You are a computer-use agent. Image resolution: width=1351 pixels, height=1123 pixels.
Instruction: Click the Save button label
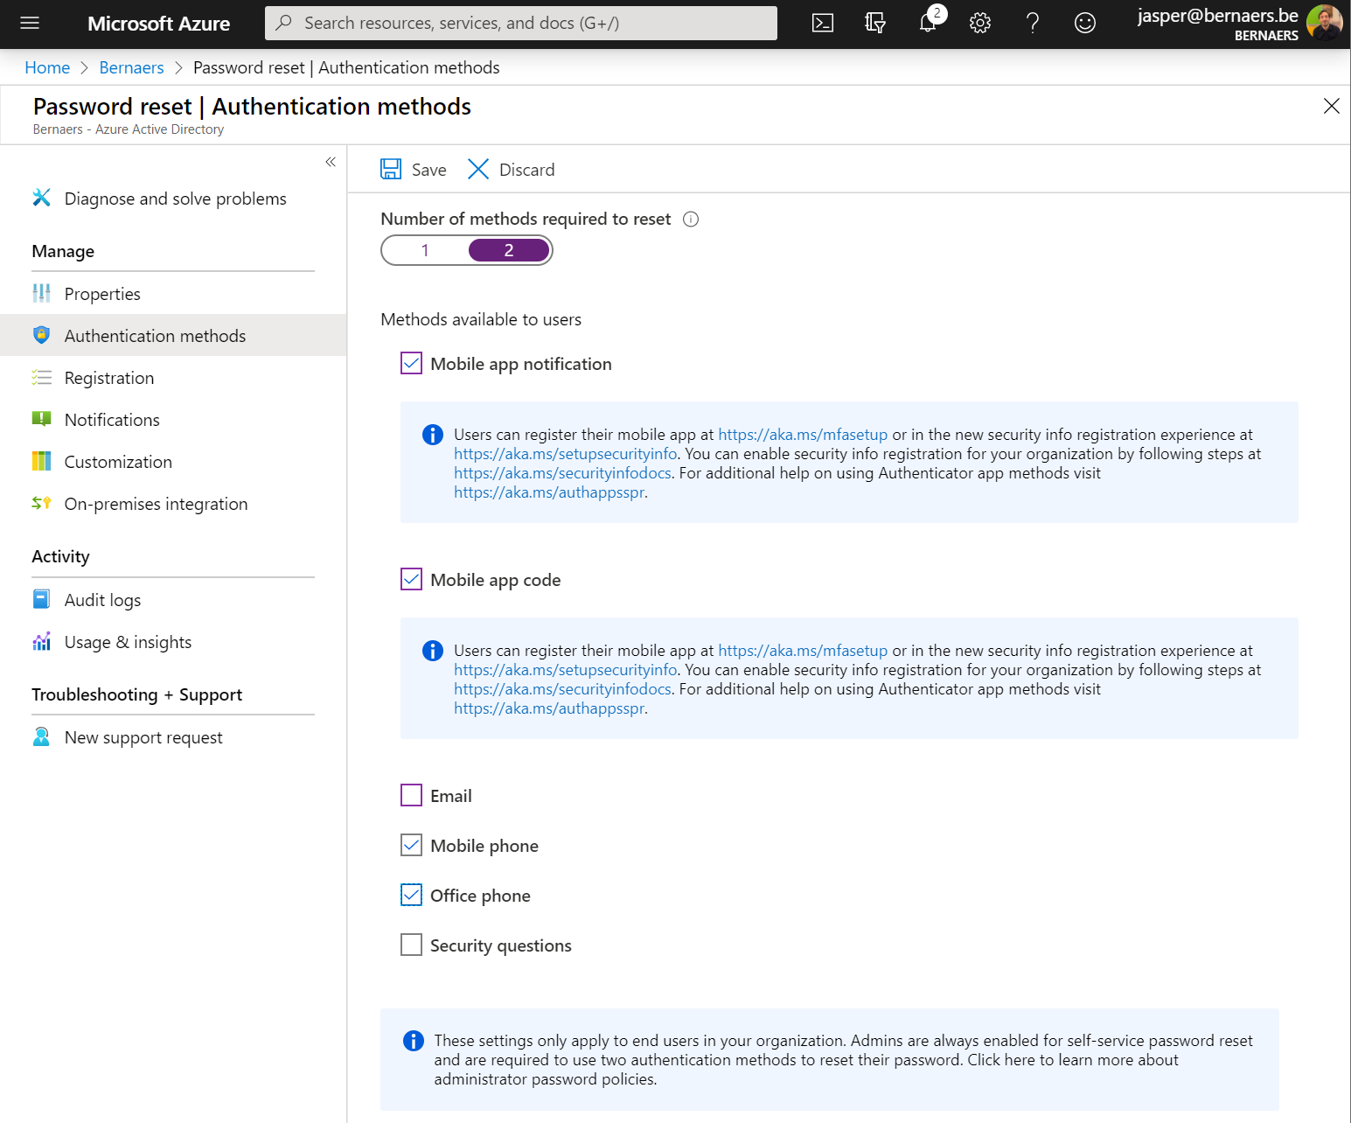pos(428,170)
